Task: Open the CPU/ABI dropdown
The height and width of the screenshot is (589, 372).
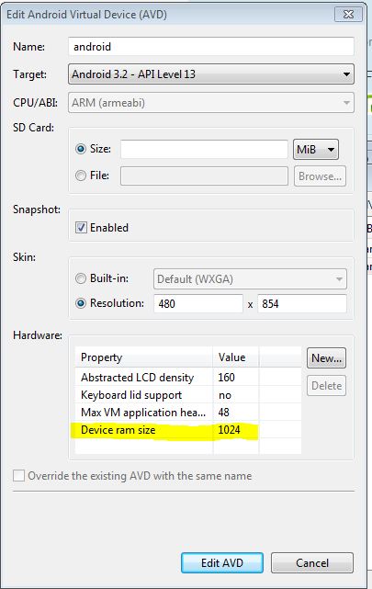Action: click(211, 103)
